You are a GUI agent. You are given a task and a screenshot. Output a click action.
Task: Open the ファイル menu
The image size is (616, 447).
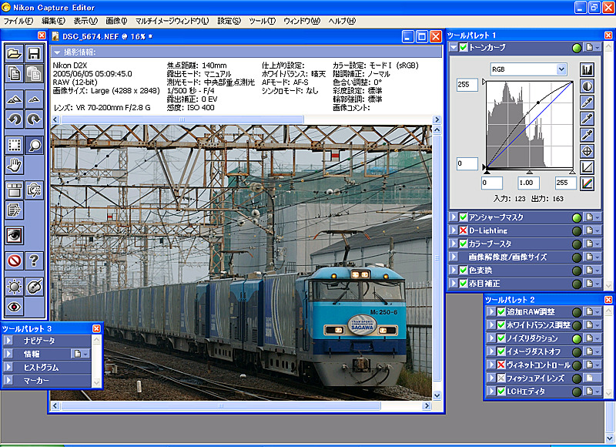[18, 21]
